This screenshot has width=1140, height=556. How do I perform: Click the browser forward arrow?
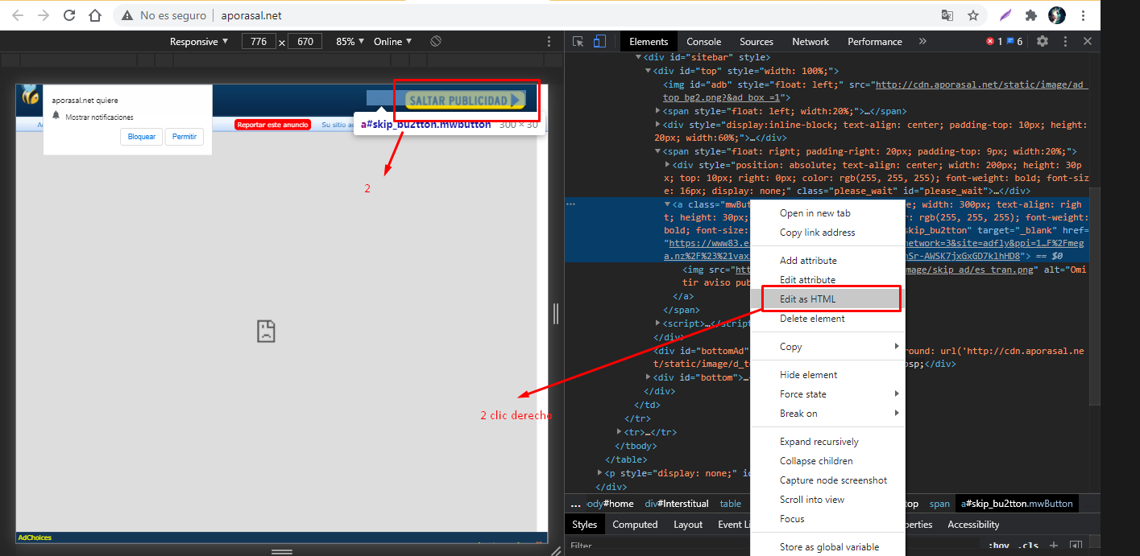point(44,15)
